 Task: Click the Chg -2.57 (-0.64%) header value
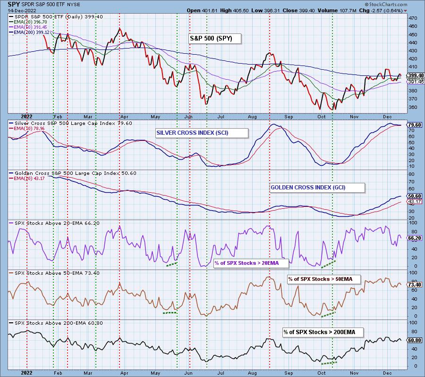coord(381,10)
